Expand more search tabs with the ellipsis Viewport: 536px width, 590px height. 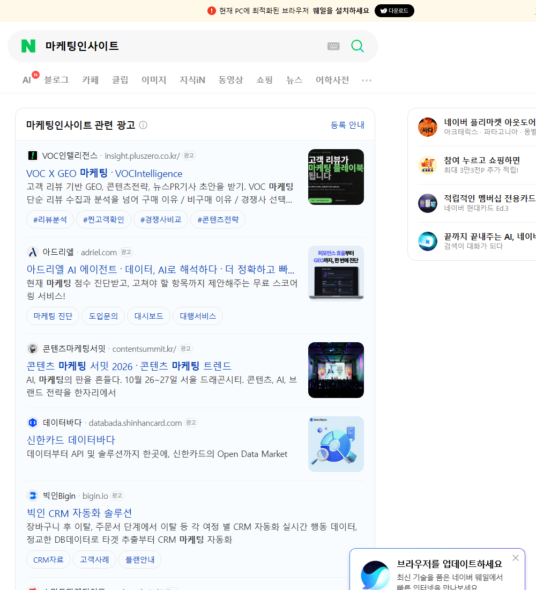pos(367,80)
